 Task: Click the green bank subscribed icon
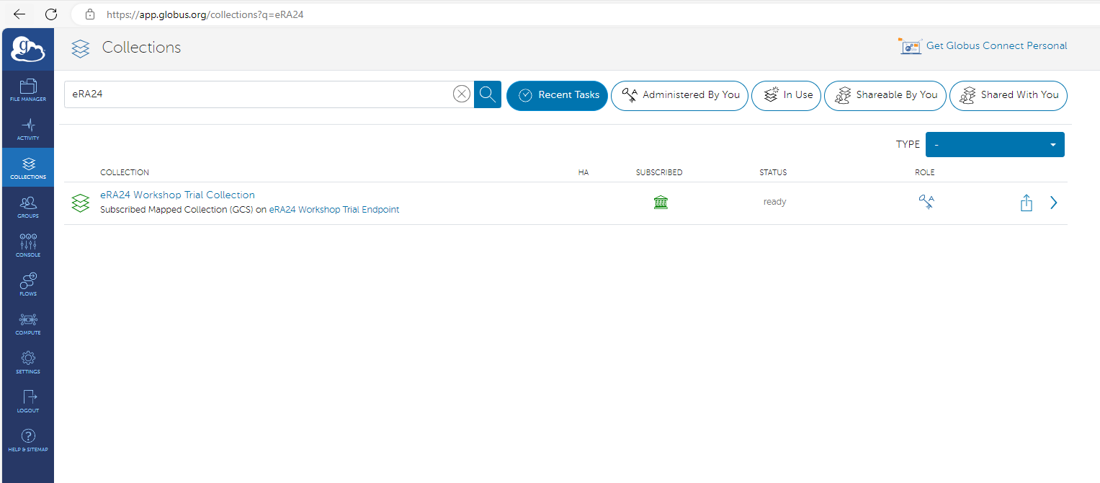tap(661, 203)
